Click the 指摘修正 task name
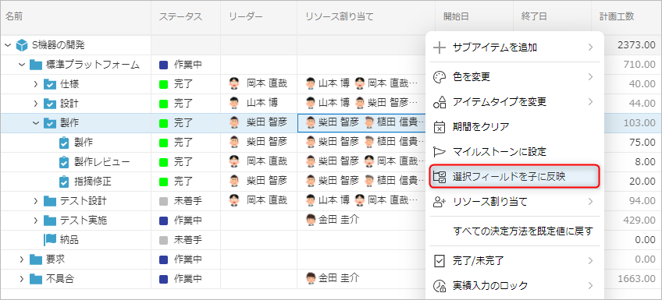 pyautogui.click(x=93, y=182)
